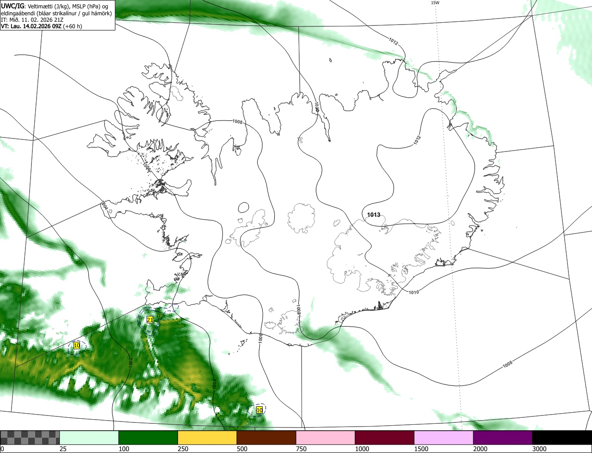Click the 1002 isobar label
592x453 pixels.
(130, 363)
